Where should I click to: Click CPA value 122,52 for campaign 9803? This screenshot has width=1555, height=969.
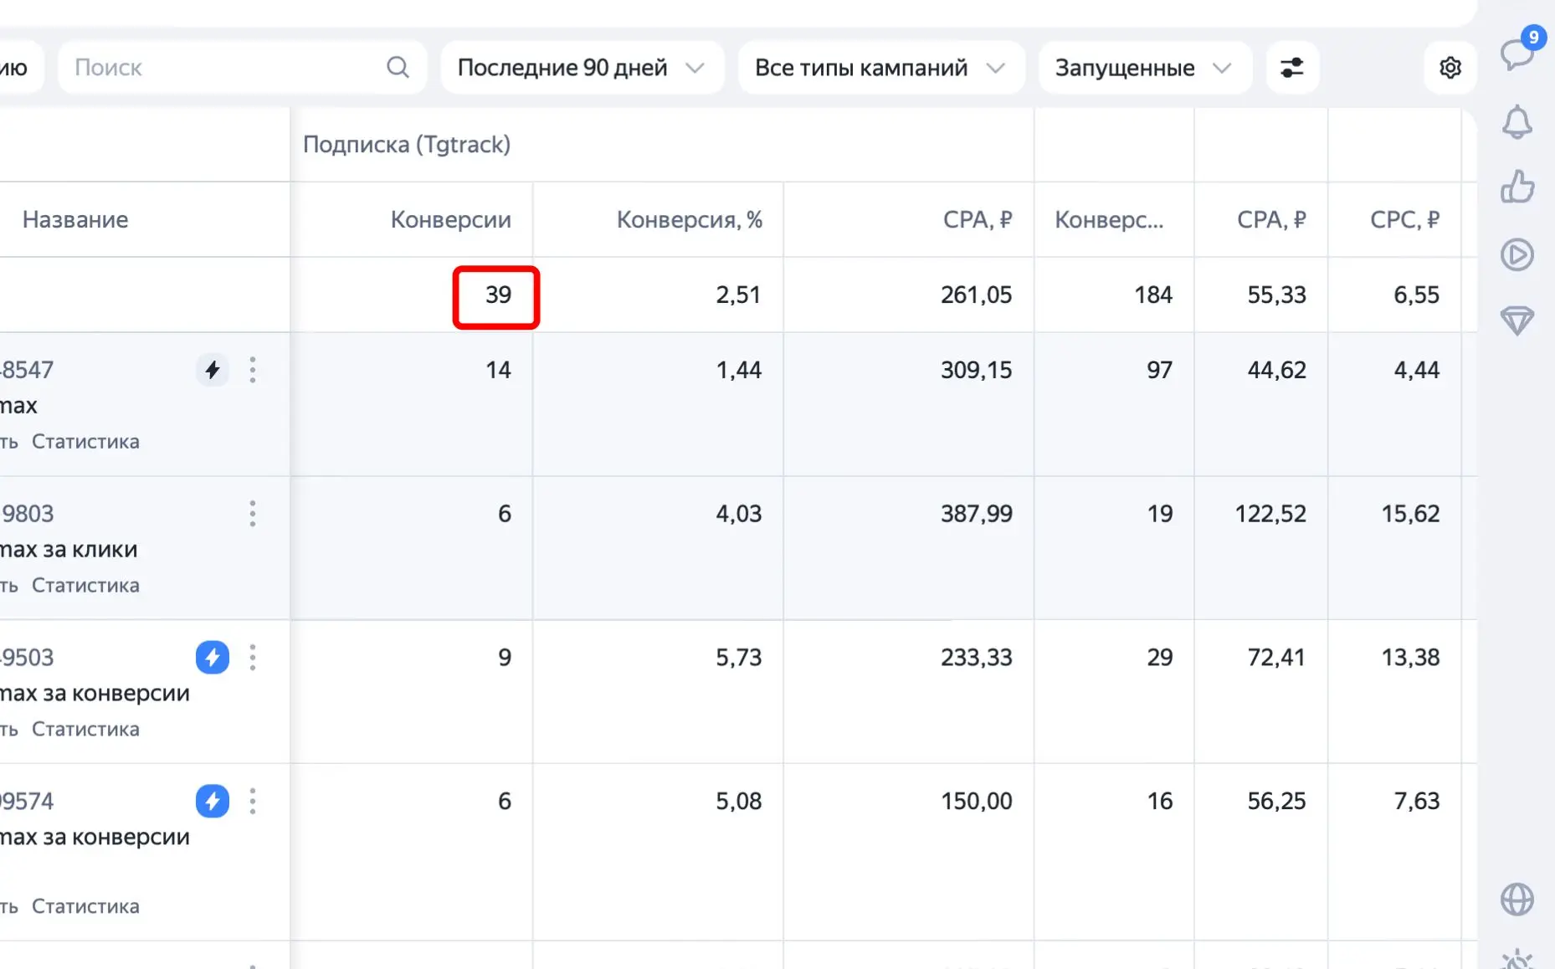pos(1270,514)
